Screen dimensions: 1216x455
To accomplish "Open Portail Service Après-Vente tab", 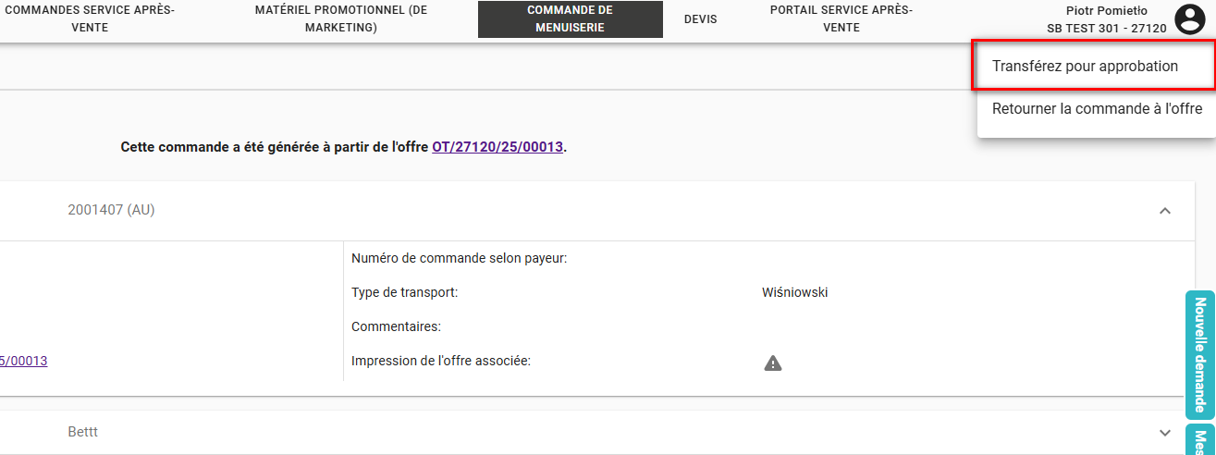I will pos(841,19).
